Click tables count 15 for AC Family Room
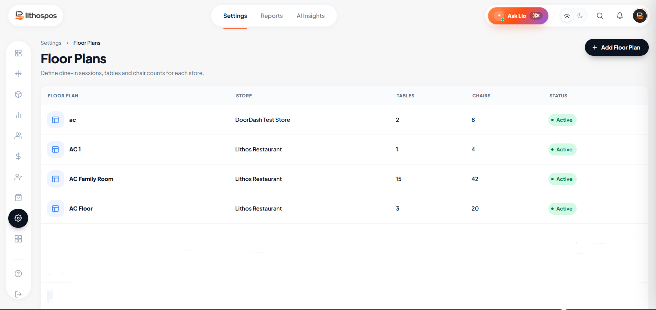Viewport: 656px width, 310px height. click(399, 179)
